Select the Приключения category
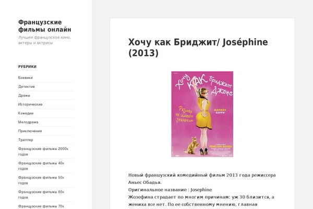The height and width of the screenshot is (209, 313). click(30, 131)
